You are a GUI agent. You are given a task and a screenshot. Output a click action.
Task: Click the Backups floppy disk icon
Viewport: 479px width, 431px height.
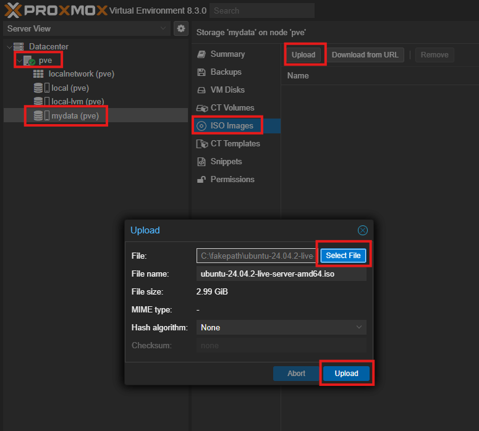pyautogui.click(x=201, y=72)
